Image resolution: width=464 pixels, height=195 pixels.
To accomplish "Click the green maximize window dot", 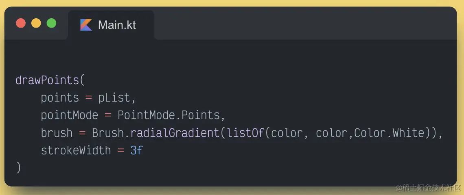I will pos(52,23).
